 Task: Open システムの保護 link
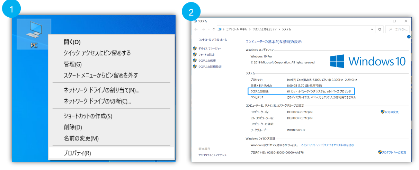[x=207, y=61]
